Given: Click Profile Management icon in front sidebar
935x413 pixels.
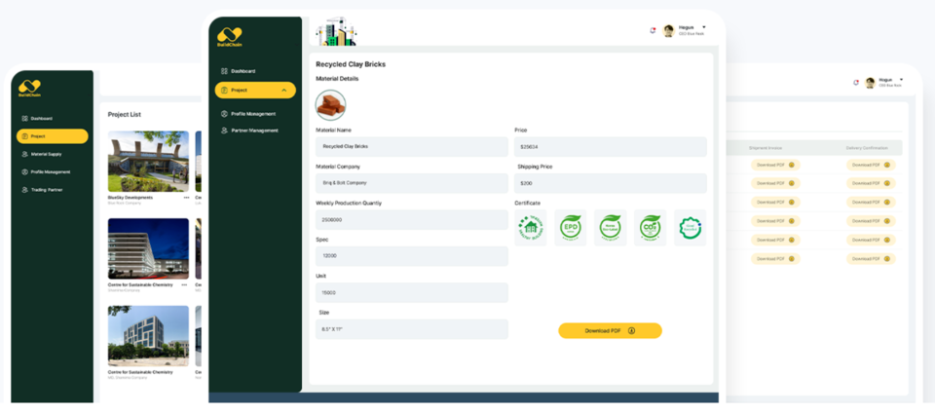Looking at the screenshot, I should [224, 114].
